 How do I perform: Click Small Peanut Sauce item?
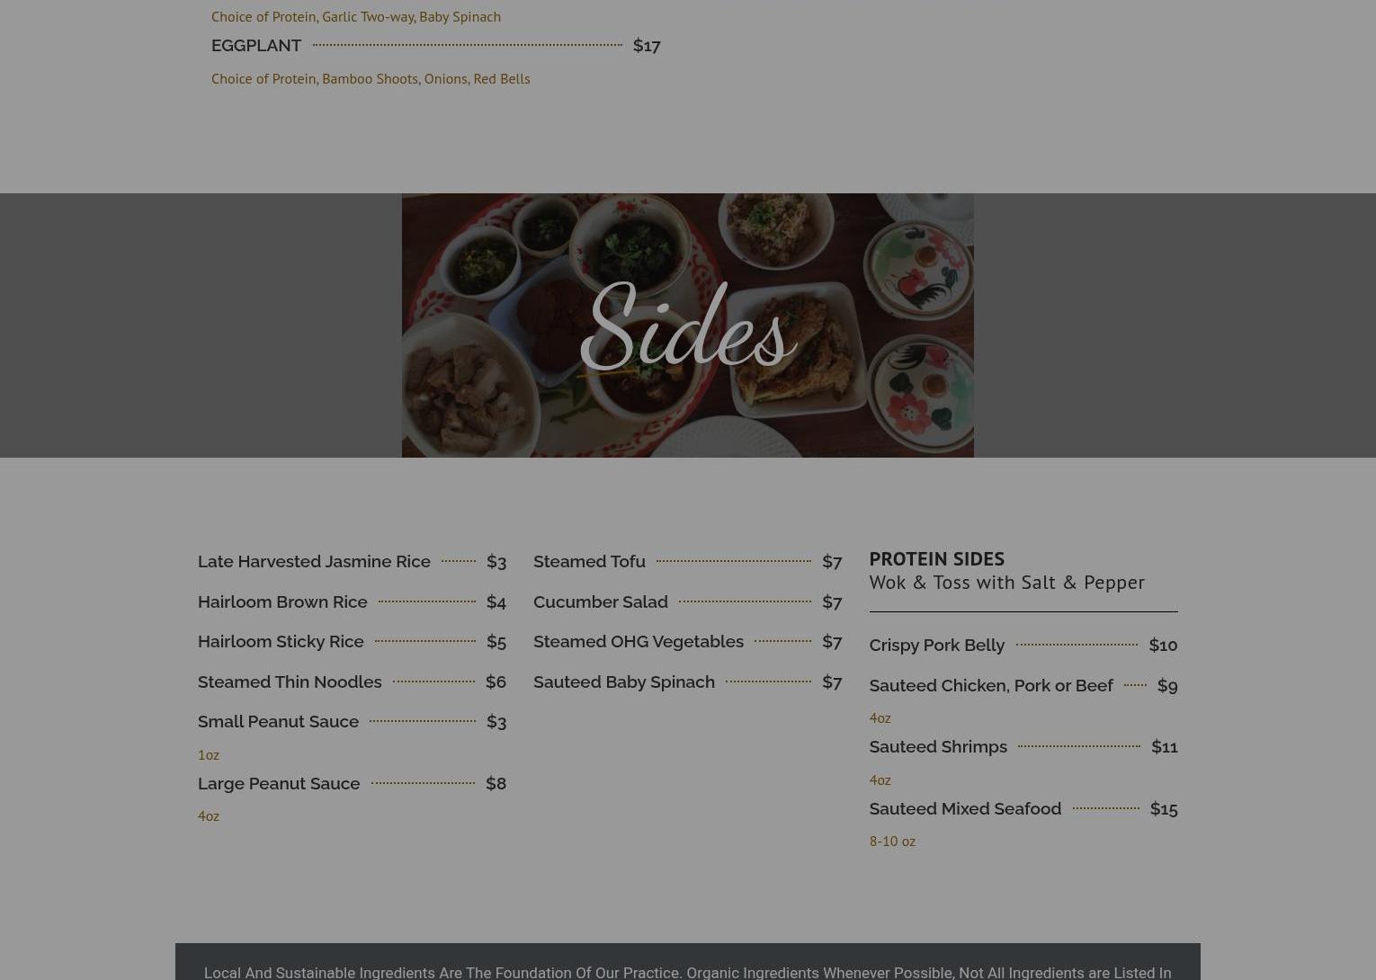(278, 721)
